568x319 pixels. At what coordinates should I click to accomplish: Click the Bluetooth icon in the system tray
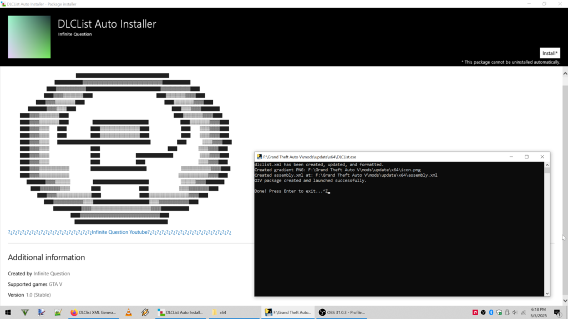492,312
